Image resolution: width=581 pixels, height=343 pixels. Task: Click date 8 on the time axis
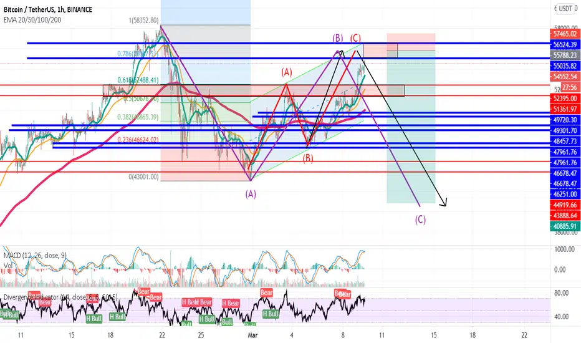click(x=343, y=336)
